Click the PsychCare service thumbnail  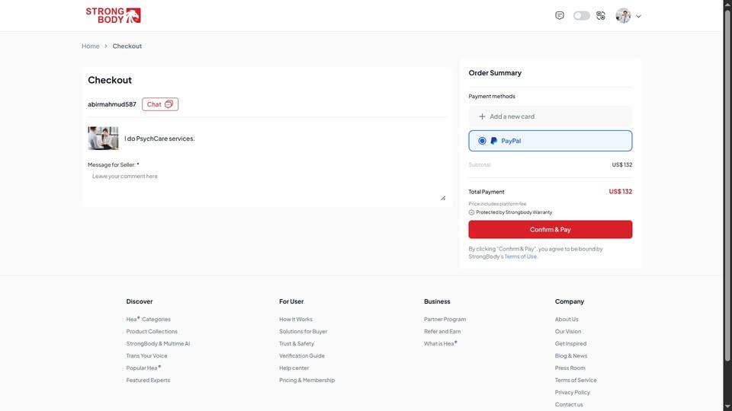click(x=103, y=139)
